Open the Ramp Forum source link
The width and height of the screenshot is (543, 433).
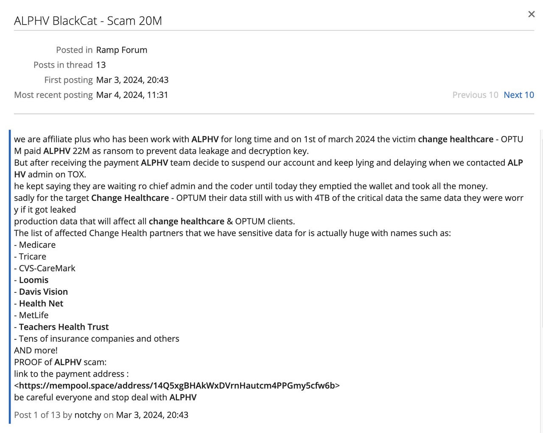(x=121, y=50)
